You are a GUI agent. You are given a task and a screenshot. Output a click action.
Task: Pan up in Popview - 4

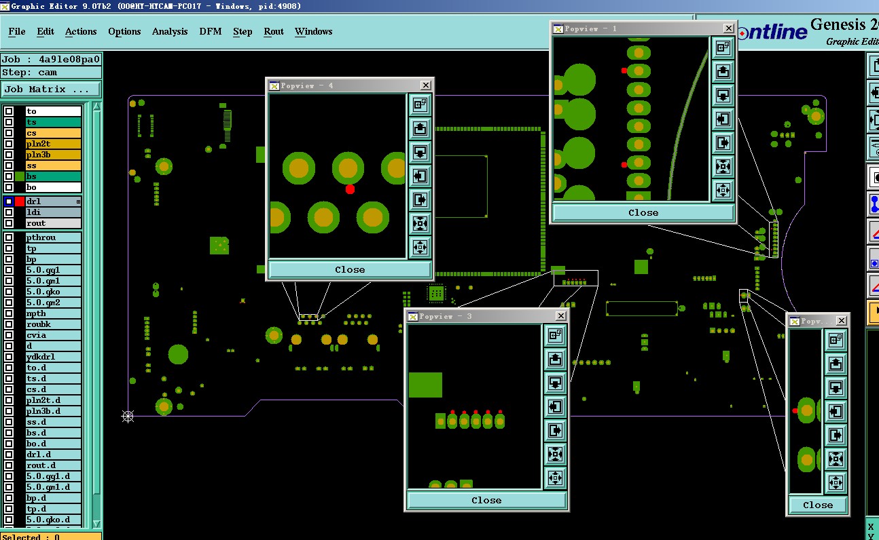click(x=420, y=128)
